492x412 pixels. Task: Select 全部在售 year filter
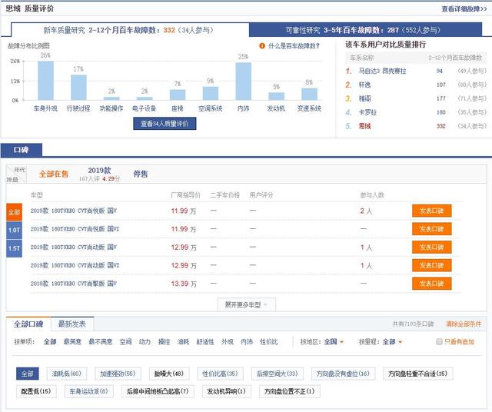pyautogui.click(x=54, y=174)
